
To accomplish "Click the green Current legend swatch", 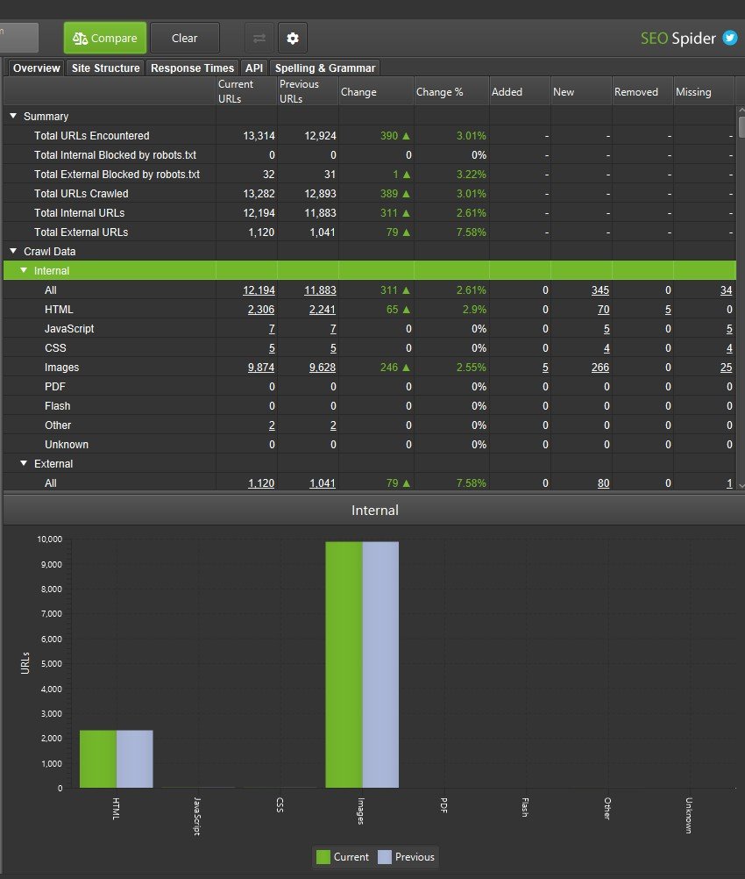I will [323, 857].
